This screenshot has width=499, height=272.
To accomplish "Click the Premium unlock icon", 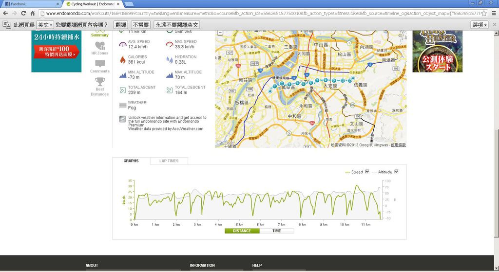I will 122,119.
